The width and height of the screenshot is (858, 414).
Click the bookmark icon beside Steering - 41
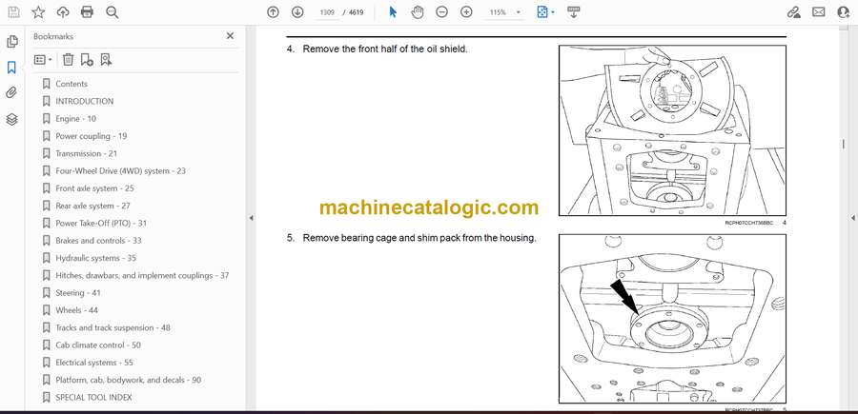point(47,293)
